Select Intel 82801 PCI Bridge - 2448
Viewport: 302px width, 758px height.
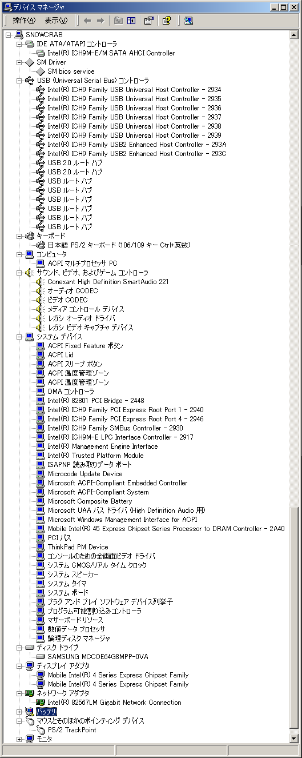click(x=96, y=401)
